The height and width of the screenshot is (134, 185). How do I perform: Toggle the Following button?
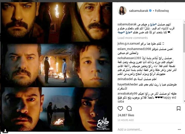[162, 11]
